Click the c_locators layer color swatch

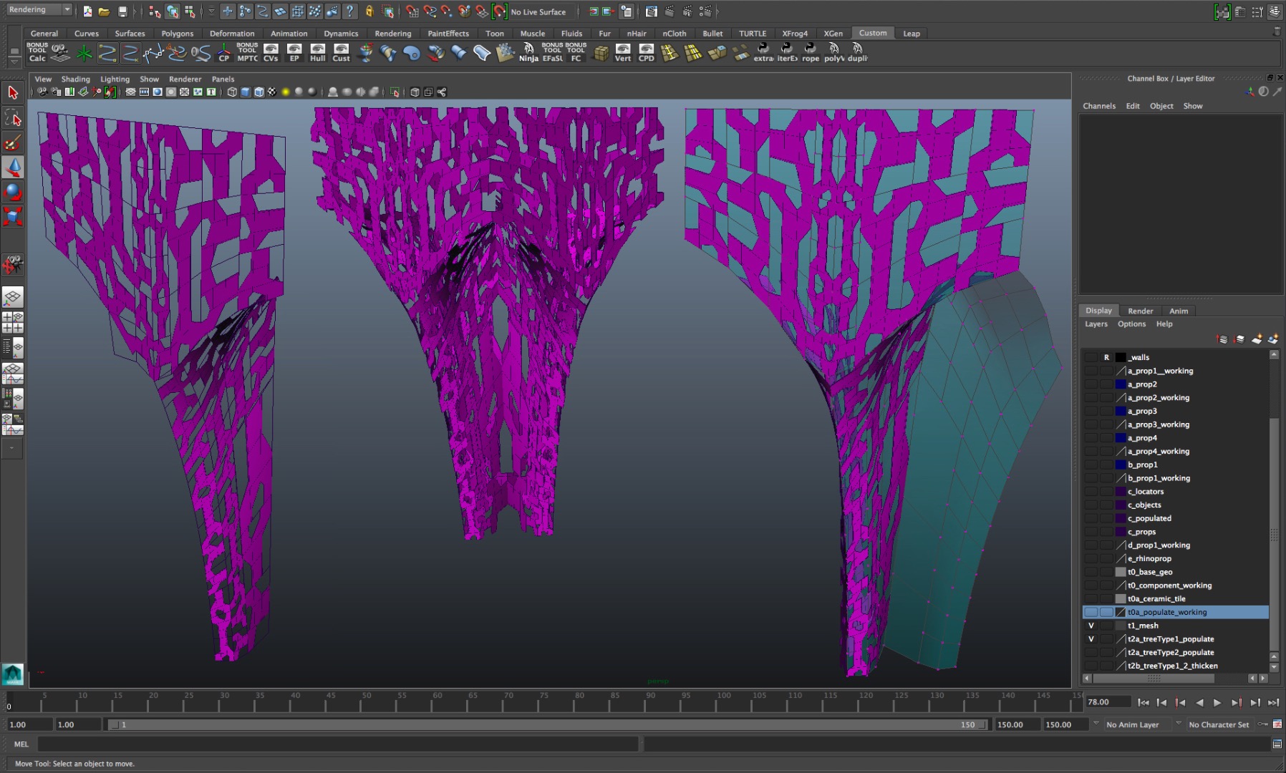click(1121, 492)
